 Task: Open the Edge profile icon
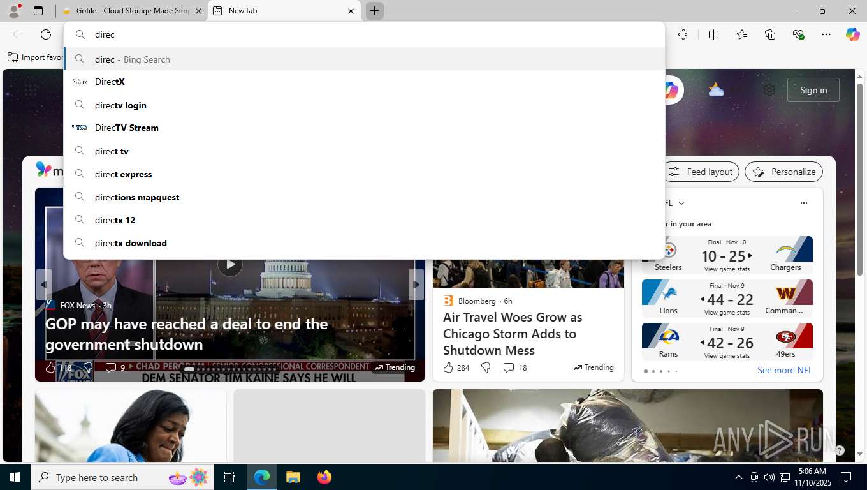click(x=13, y=11)
